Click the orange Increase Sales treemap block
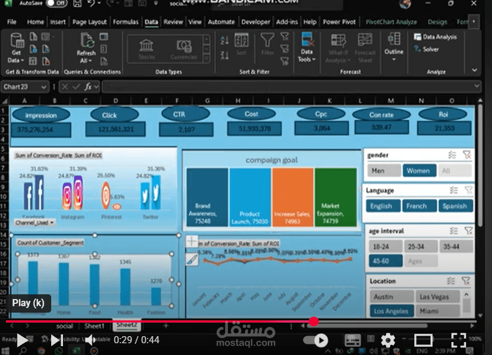The image size is (492, 355). 292,197
